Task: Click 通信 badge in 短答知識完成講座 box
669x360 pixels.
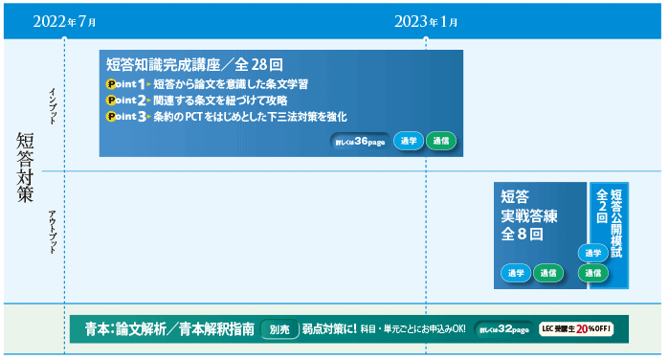Action: (441, 141)
